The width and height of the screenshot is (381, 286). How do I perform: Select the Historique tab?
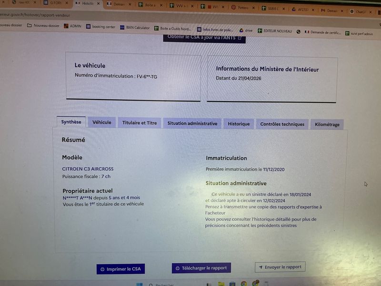pos(239,124)
